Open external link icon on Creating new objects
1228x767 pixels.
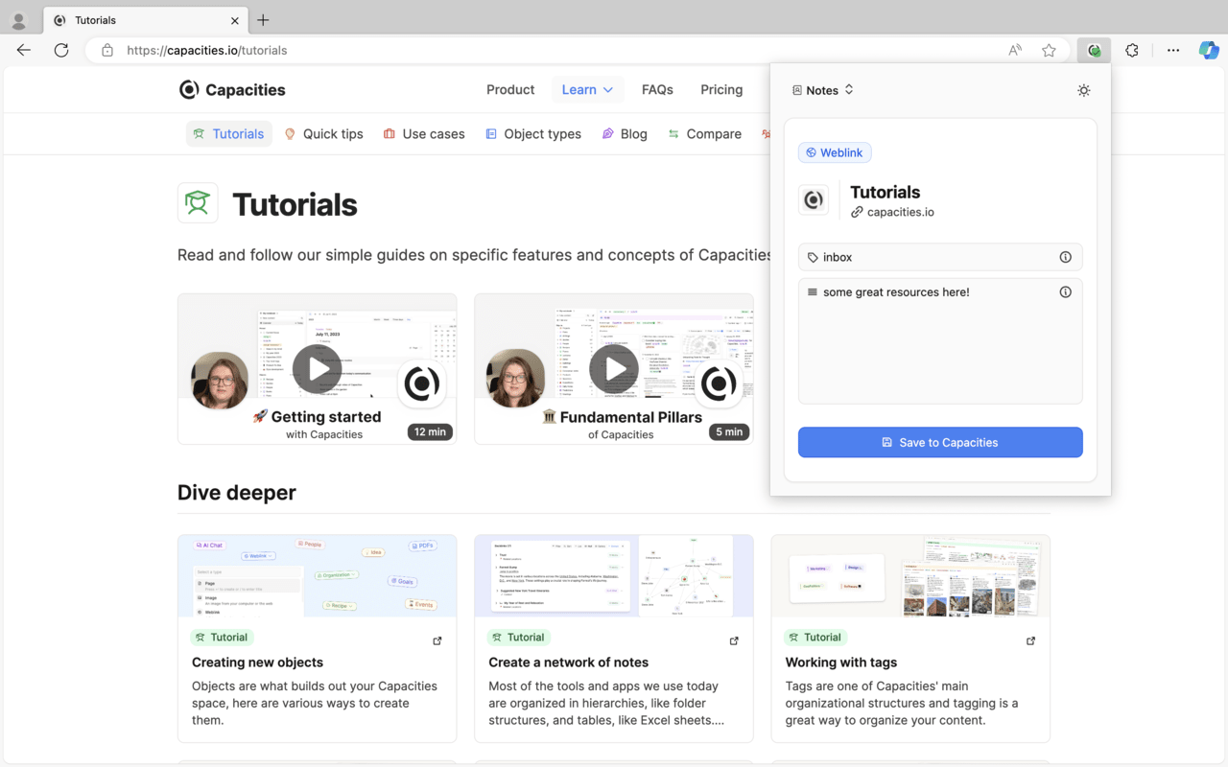click(x=437, y=641)
